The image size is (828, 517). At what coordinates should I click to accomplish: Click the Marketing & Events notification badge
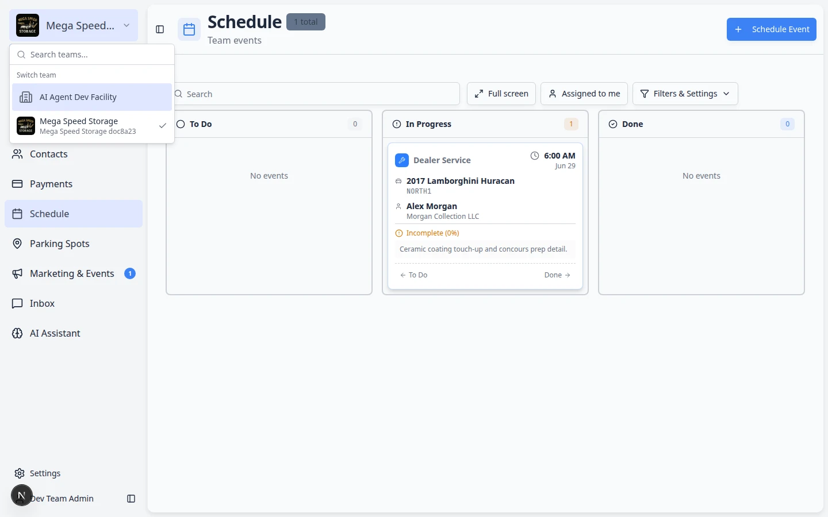pos(130,273)
